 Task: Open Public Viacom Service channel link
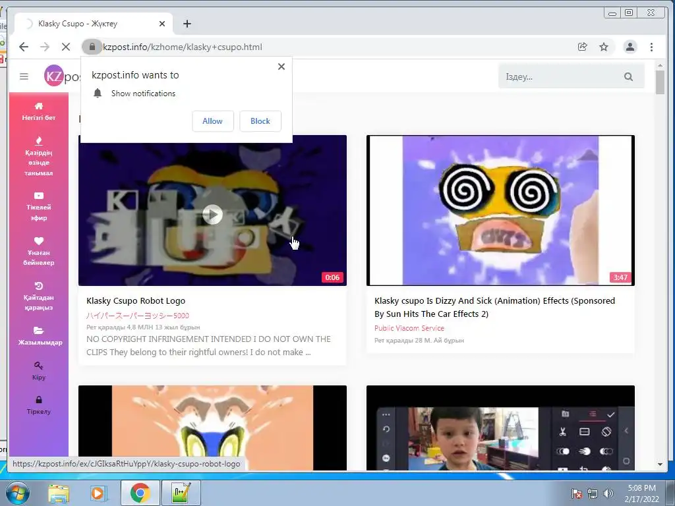[409, 328]
